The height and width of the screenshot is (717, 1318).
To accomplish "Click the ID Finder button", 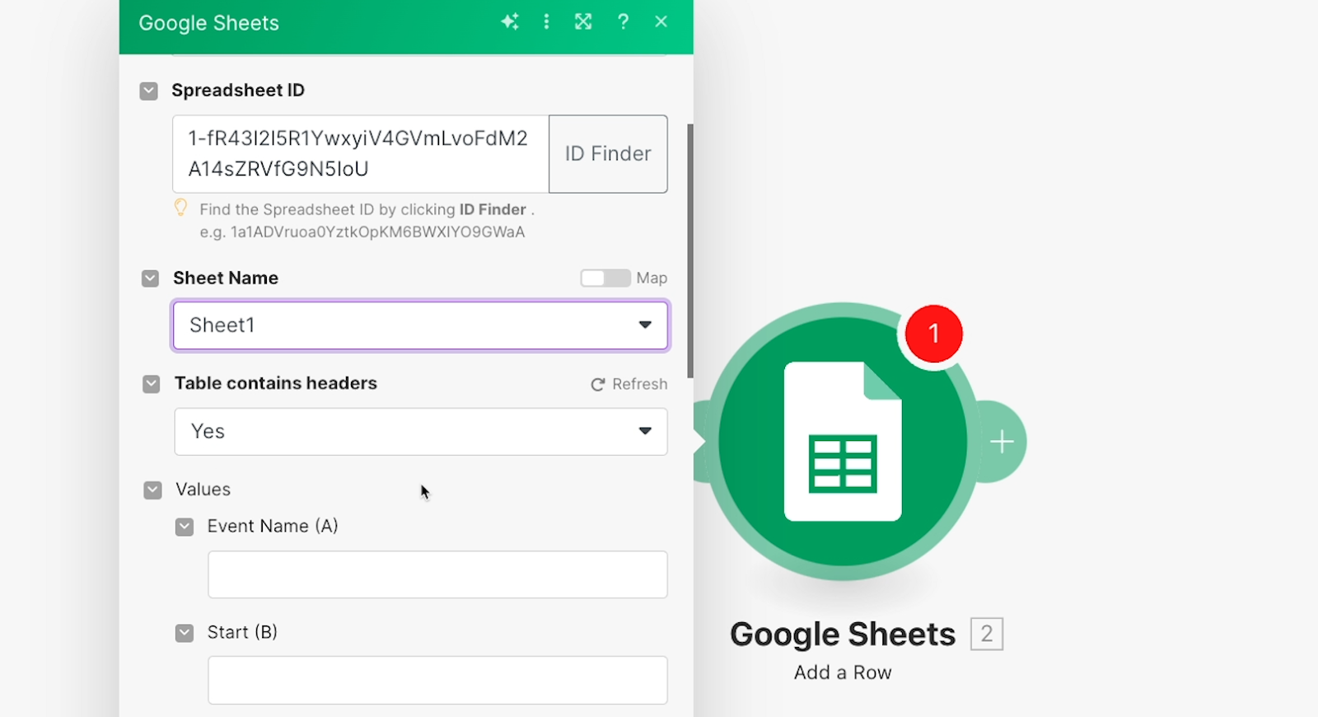I will tap(608, 154).
